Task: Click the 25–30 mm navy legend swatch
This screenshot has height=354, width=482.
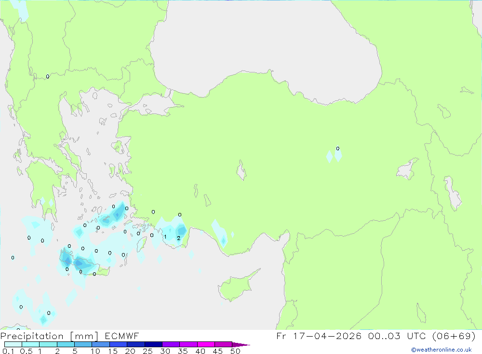Action: coord(153,344)
